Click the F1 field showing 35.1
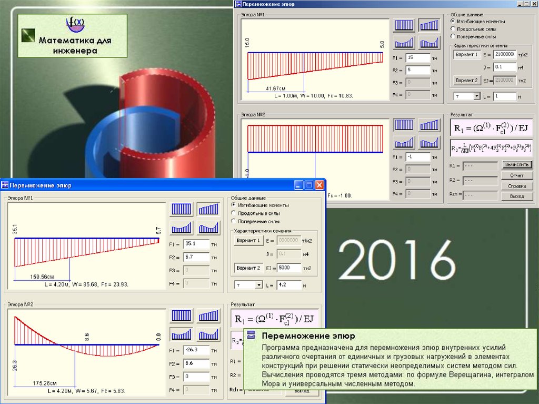Viewport: 539px width, 404px height. point(196,244)
